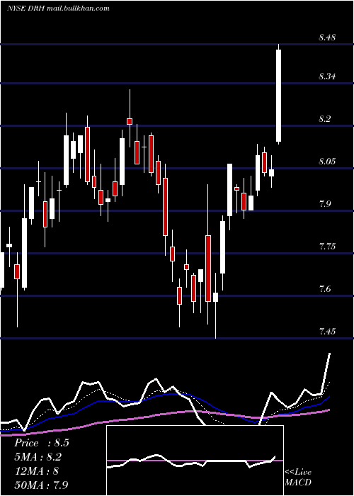Click the 7.9 price axis label
This screenshot has width=354, height=496.
[325, 204]
